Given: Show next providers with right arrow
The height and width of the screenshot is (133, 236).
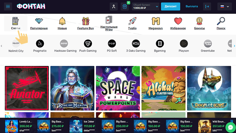Looking at the screenshot, I should coord(234,46).
